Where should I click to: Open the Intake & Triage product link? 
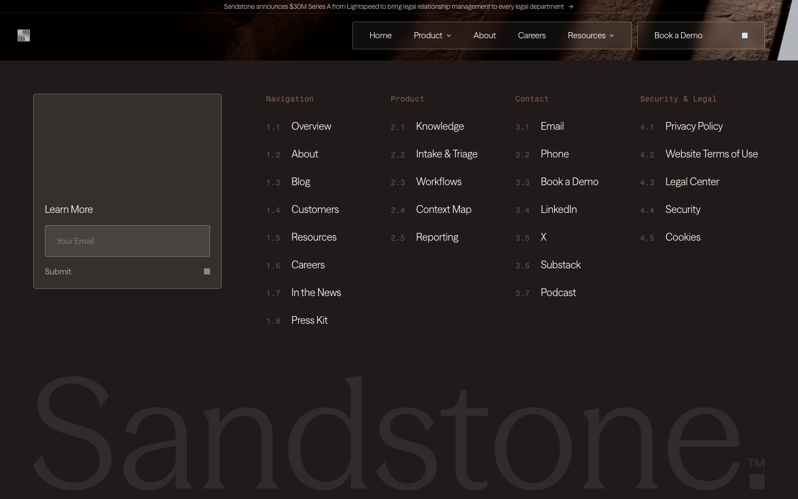[x=447, y=154]
